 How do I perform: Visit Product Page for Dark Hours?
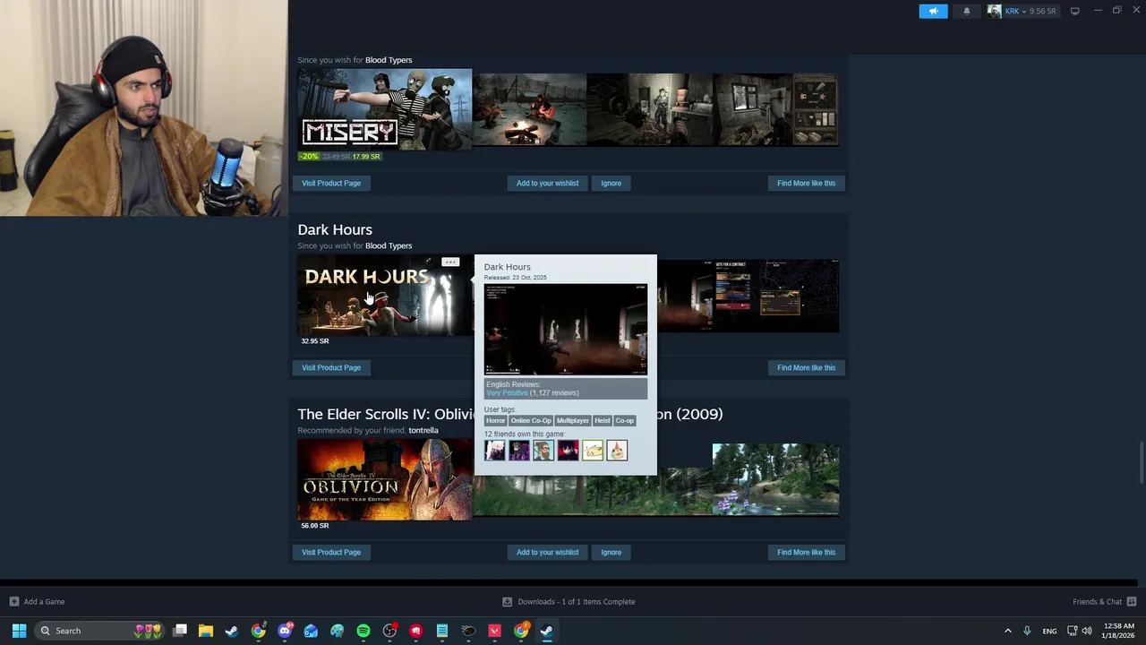[x=331, y=367]
